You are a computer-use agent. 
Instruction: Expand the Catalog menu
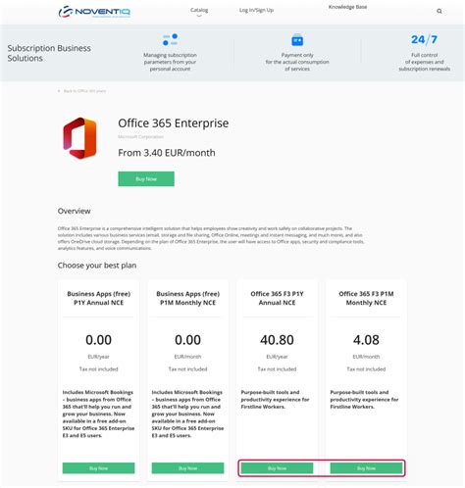[199, 11]
